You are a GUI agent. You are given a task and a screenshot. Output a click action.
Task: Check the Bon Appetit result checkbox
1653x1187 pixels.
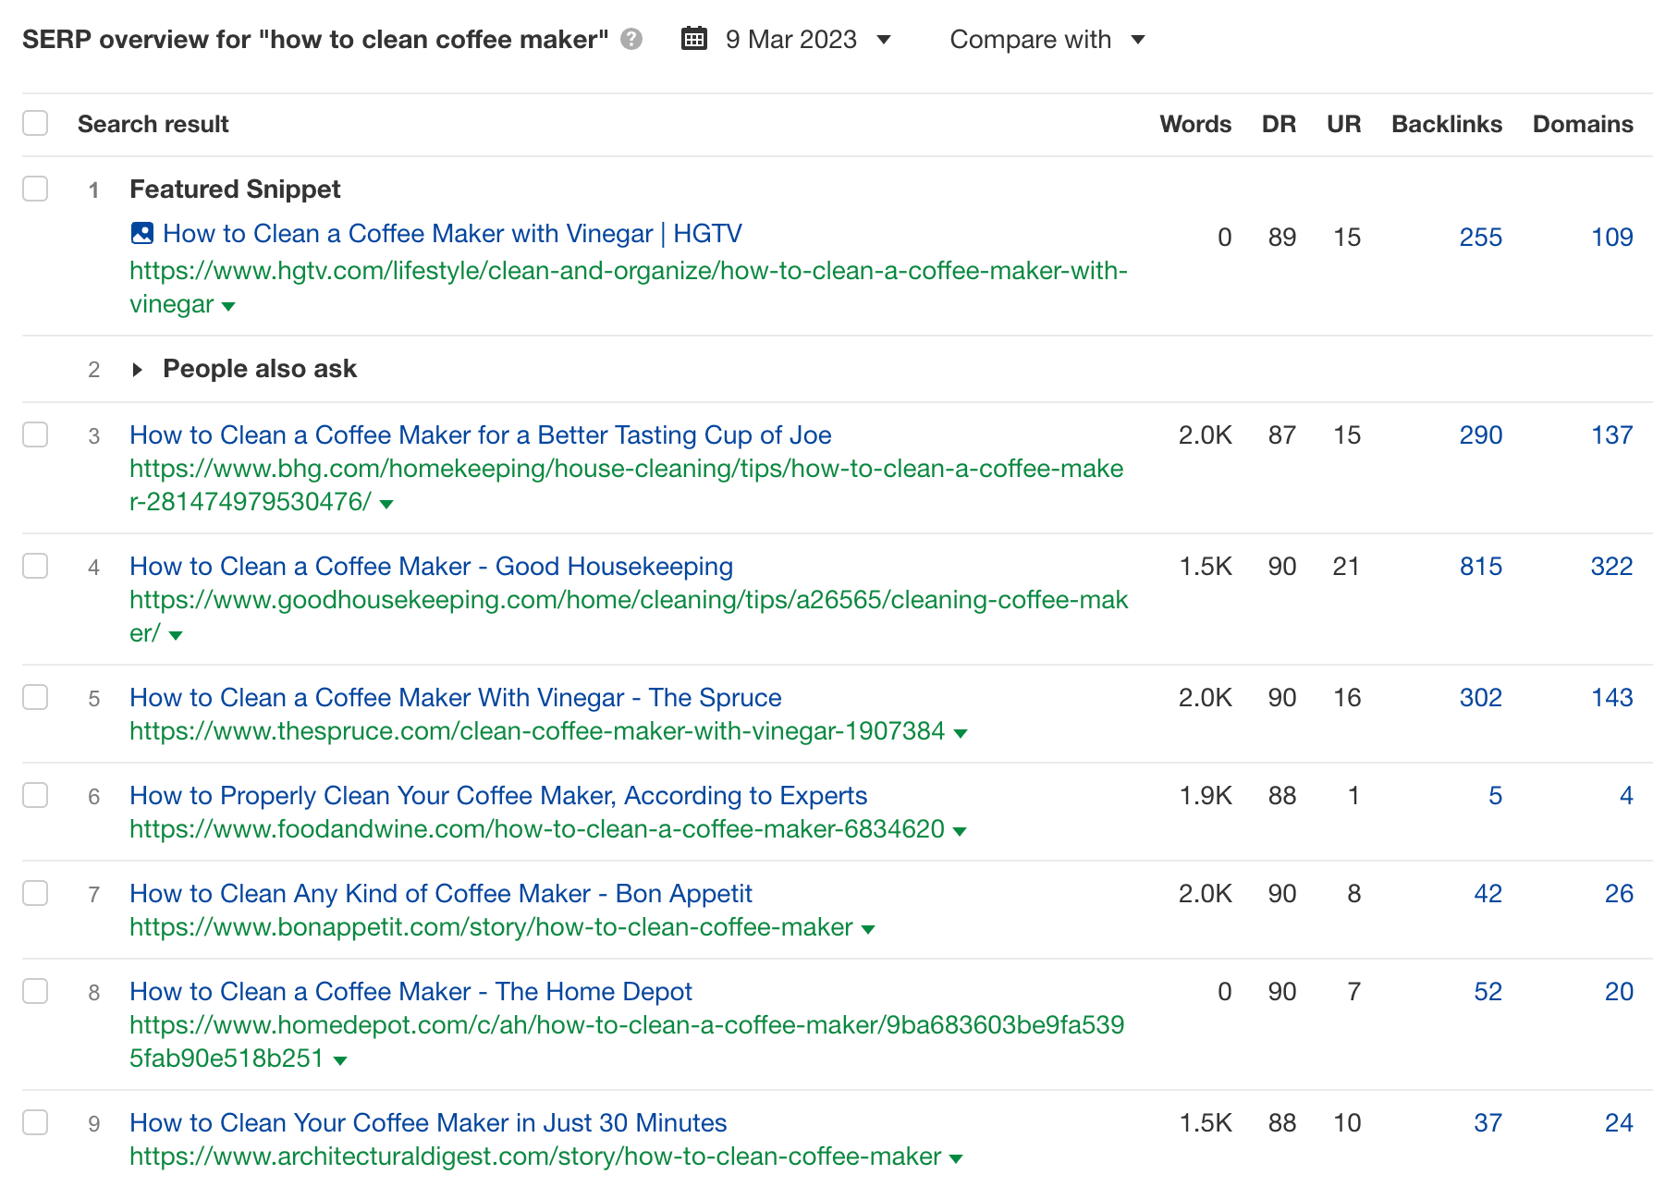[35, 893]
